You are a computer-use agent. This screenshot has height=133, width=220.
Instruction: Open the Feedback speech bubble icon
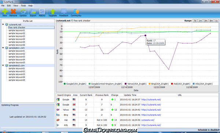click(x=64, y=11)
